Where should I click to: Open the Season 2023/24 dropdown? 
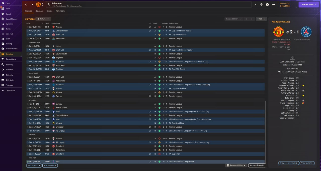(x=234, y=19)
